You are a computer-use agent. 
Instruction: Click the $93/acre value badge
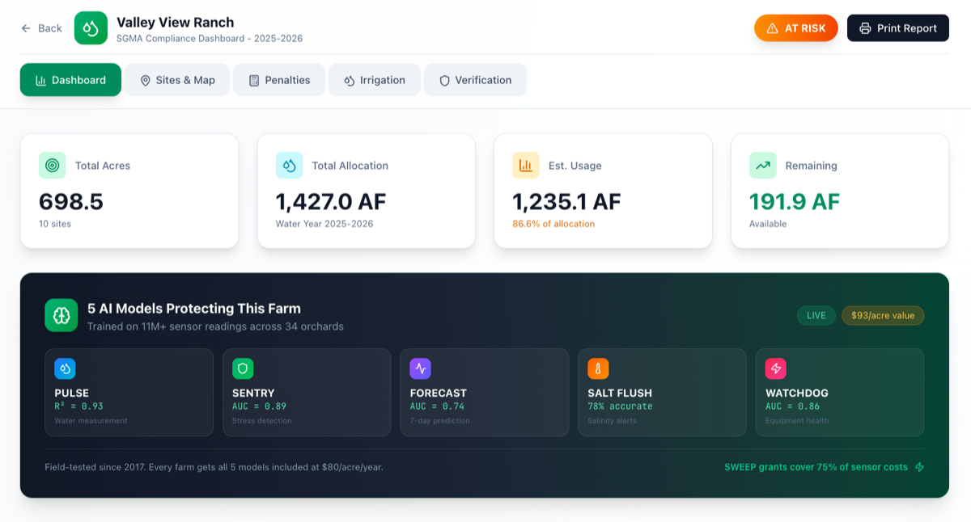click(883, 315)
